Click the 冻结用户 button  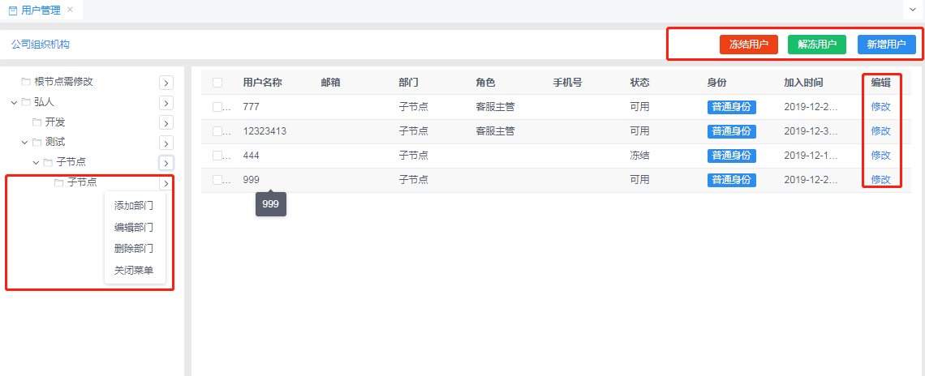pyautogui.click(x=749, y=45)
